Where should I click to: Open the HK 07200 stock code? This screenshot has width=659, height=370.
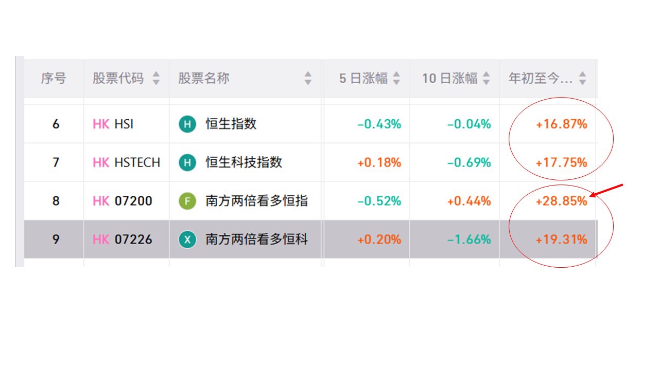pyautogui.click(x=123, y=201)
